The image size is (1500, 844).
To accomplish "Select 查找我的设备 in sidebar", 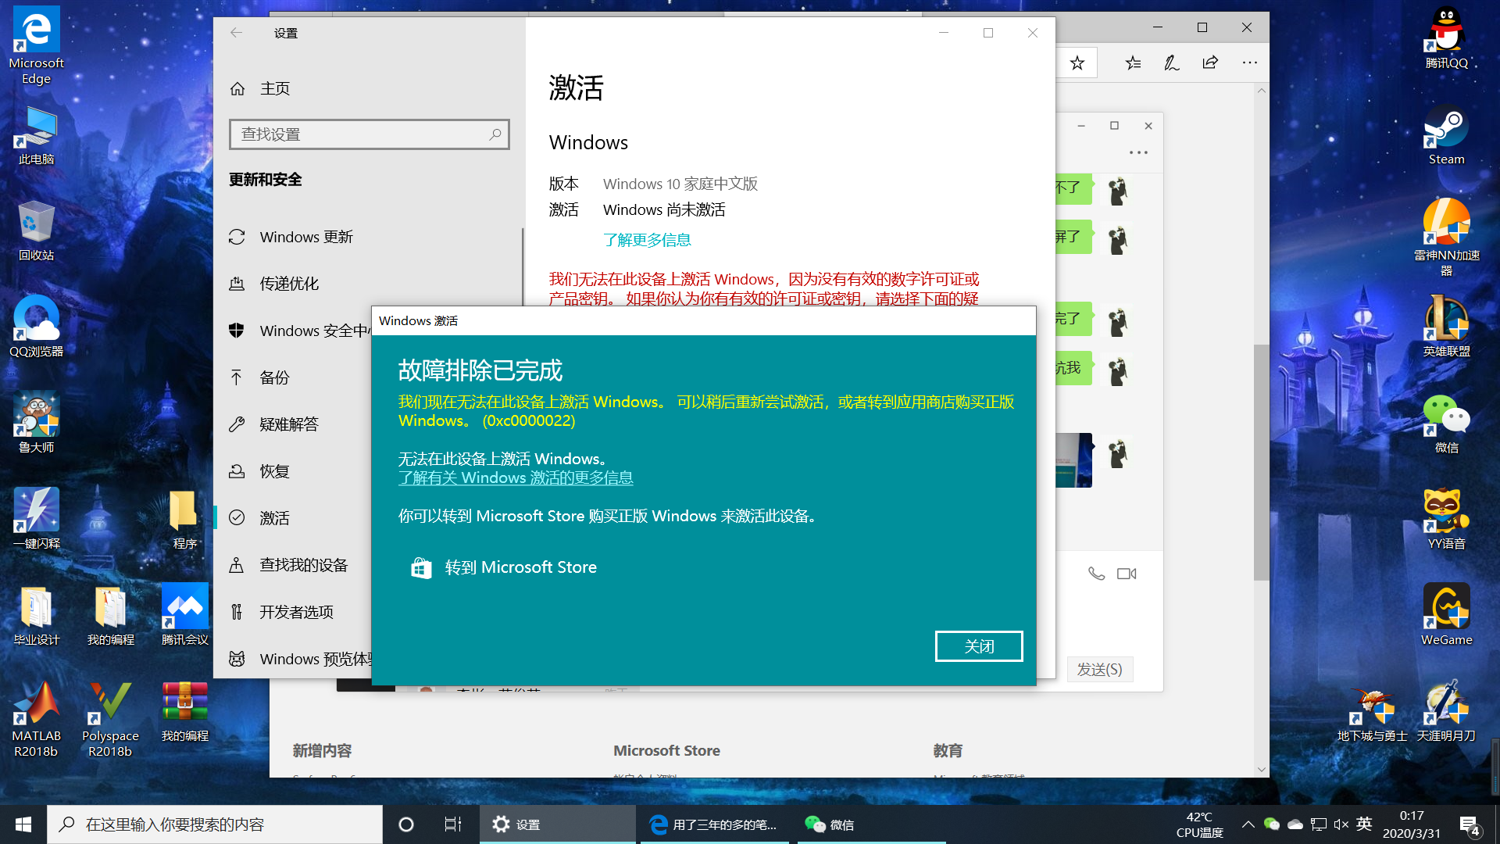I will (292, 565).
